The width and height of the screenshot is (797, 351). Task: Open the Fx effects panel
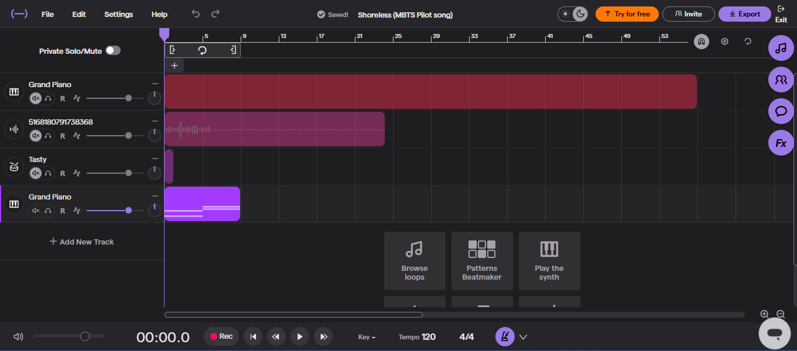pos(781,143)
